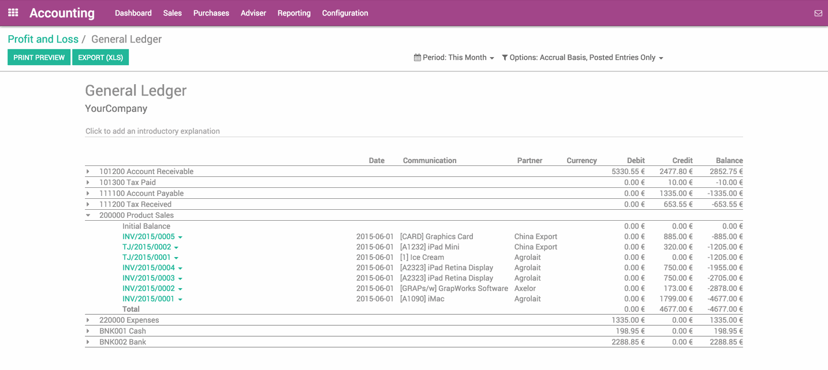Open journal entry TJ/2015/0002
This screenshot has height=370, width=828.
[x=147, y=247]
